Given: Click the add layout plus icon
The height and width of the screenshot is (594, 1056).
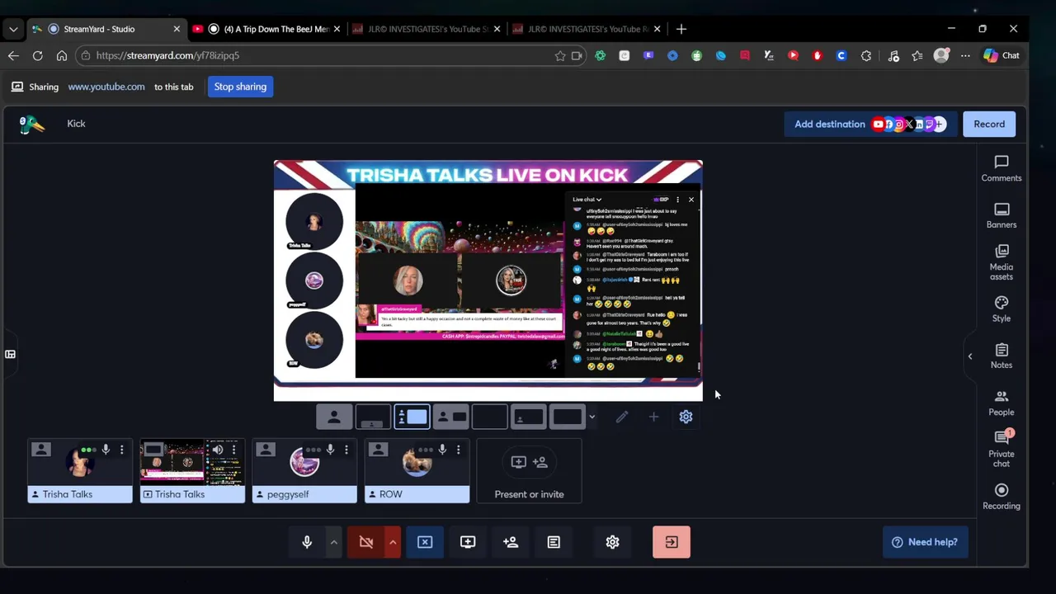Looking at the screenshot, I should pyautogui.click(x=653, y=417).
